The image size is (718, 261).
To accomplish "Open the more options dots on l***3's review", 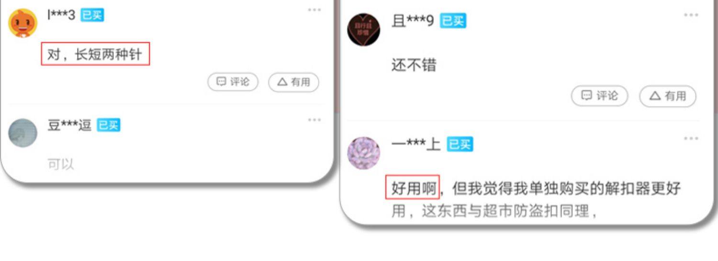I will pyautogui.click(x=314, y=10).
